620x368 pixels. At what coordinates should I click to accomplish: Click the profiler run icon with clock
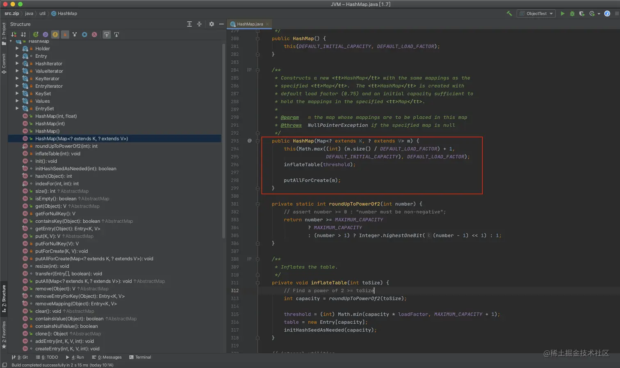592,14
